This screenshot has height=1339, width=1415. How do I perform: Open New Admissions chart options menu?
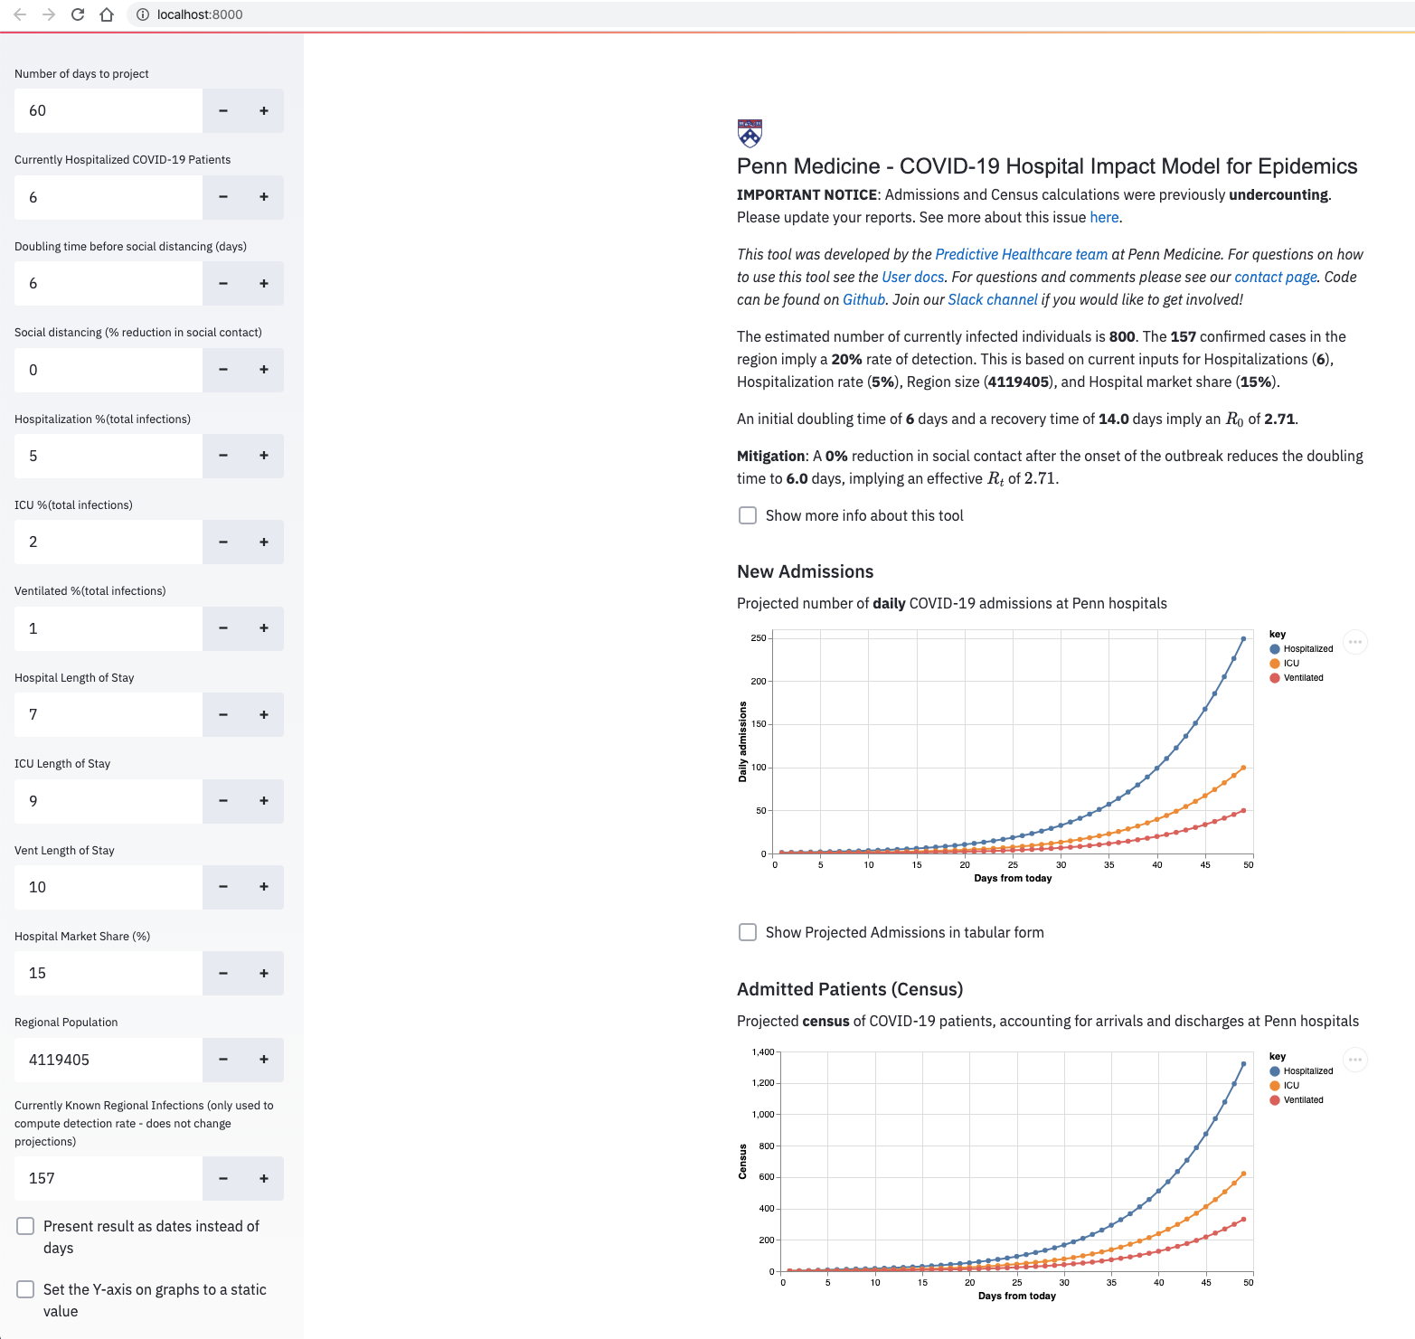click(1354, 642)
